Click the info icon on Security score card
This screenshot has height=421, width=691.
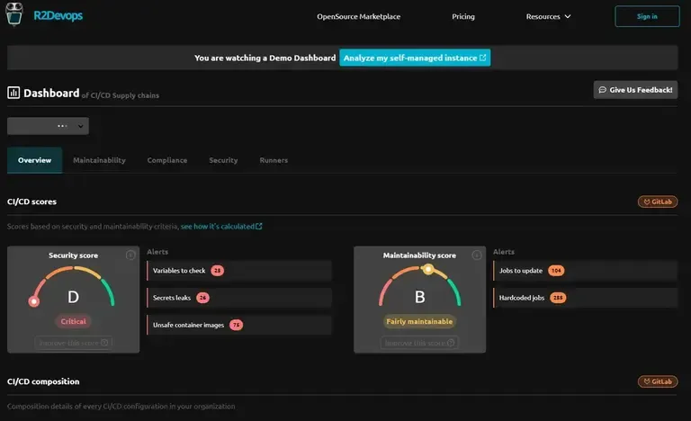click(x=130, y=255)
